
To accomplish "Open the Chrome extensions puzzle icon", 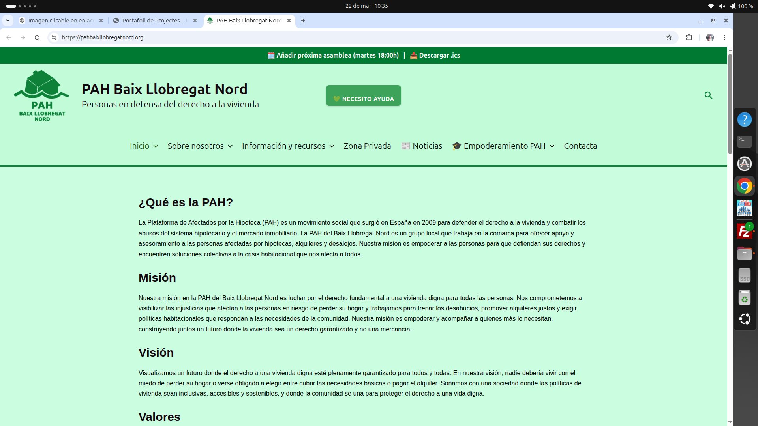I will click(689, 37).
